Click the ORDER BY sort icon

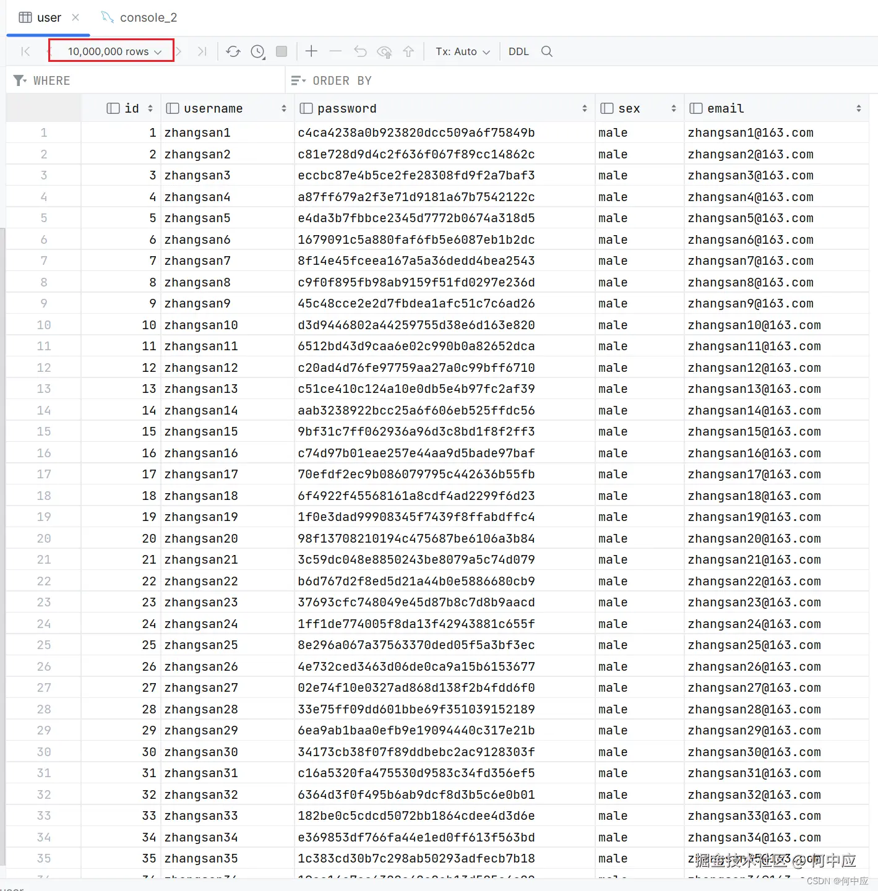298,80
